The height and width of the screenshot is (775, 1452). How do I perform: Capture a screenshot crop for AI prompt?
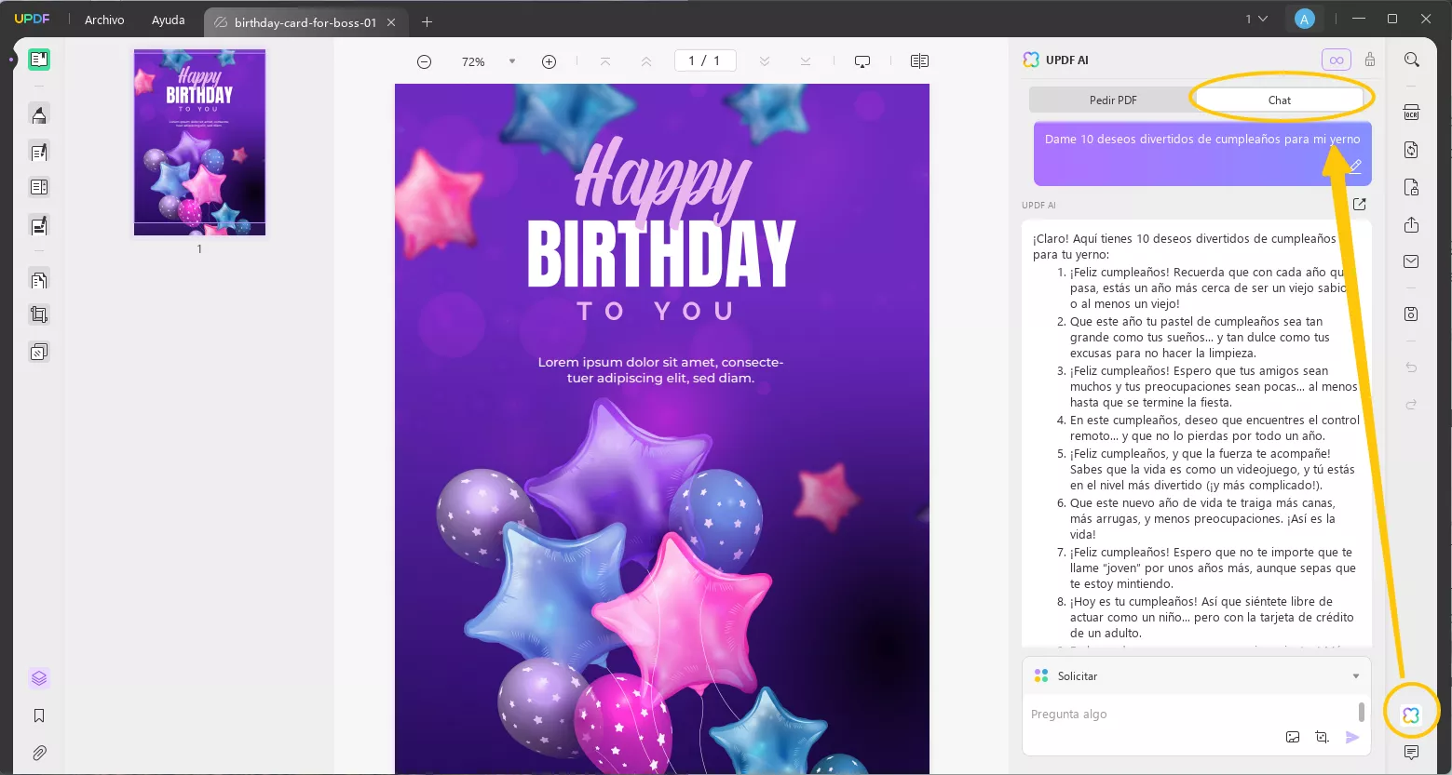(1322, 737)
